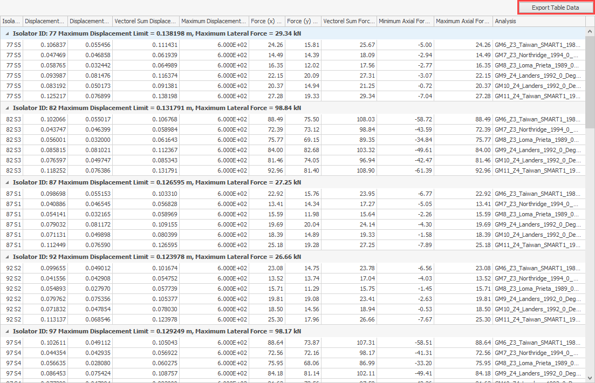Click the Vectorel Sum Displacement column header

point(146,22)
